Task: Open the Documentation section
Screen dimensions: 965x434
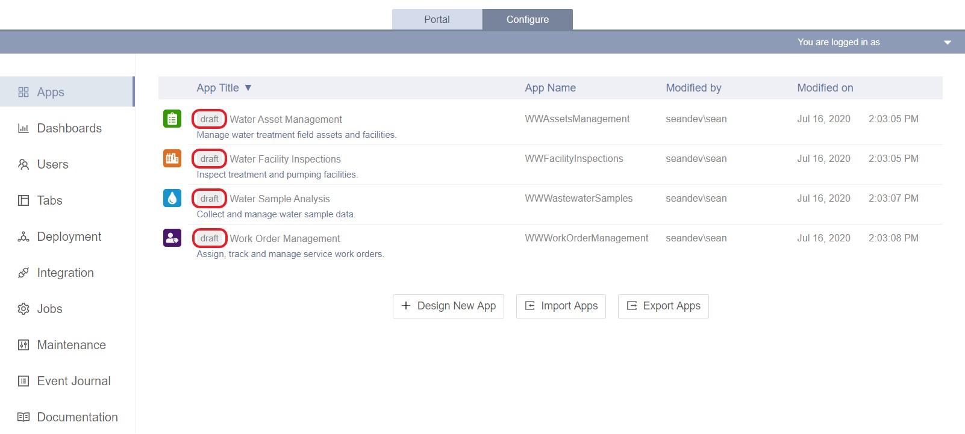Action: coord(67,417)
